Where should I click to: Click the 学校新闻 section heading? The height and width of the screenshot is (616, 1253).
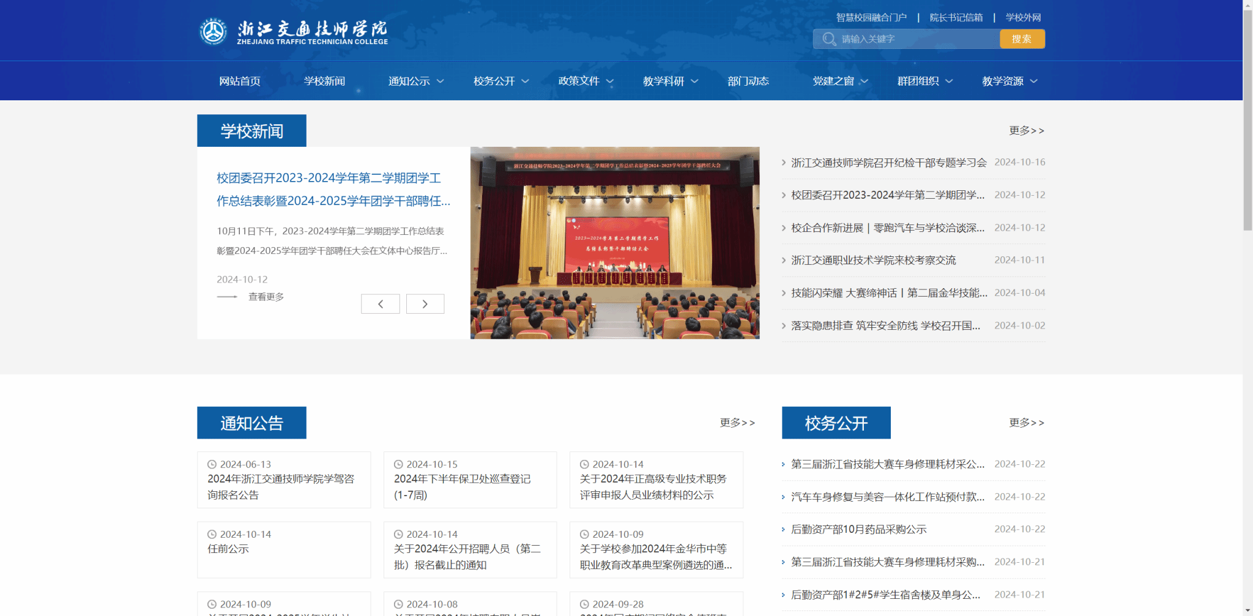point(251,131)
